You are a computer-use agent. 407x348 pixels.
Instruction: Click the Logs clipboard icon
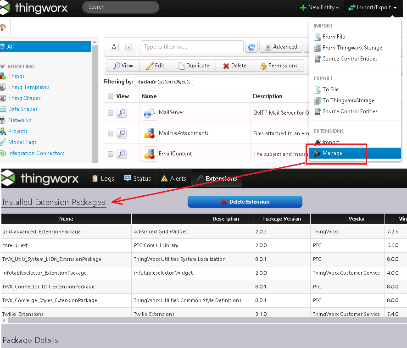point(95,178)
